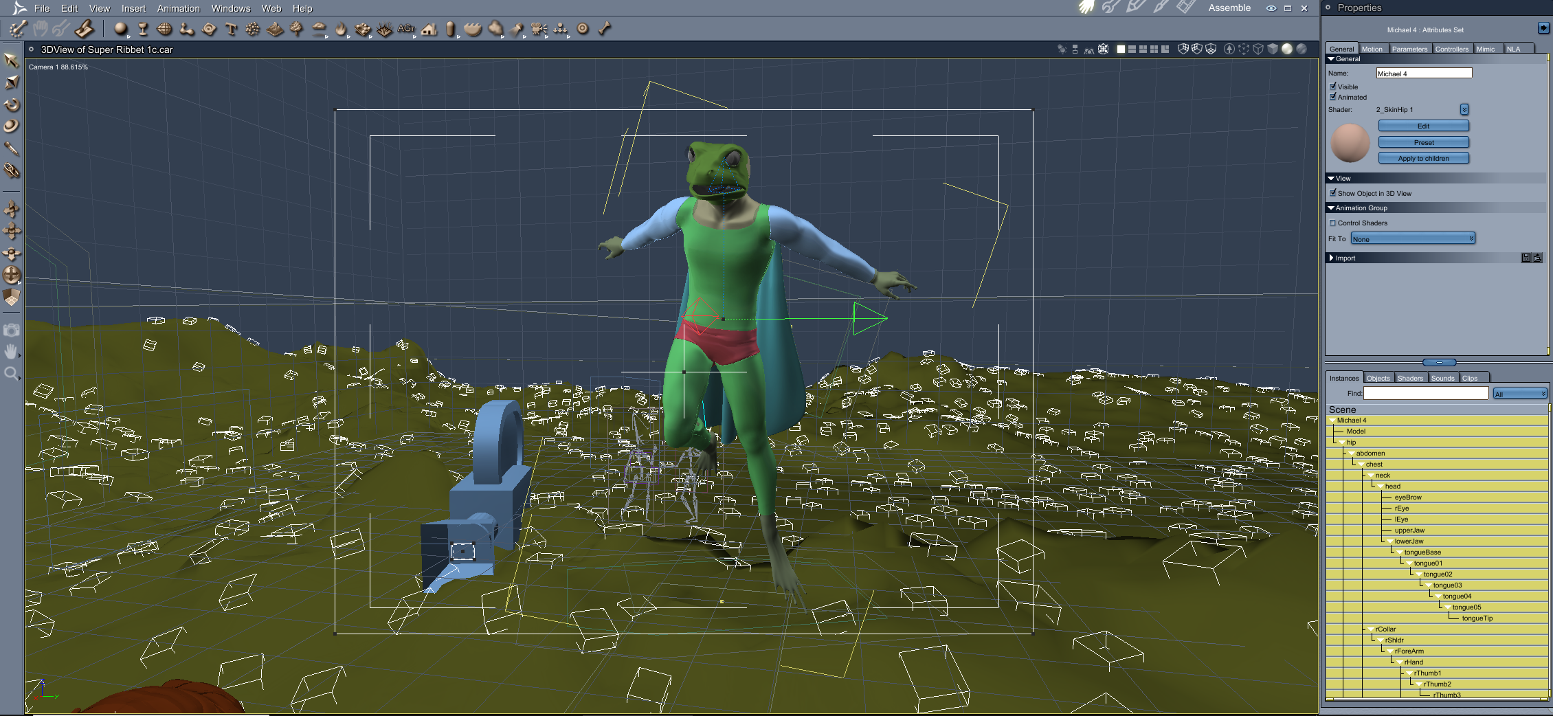Screen dimensions: 1553x716
Task: Pick the Rotate tool in left toolbar
Action: 11,104
